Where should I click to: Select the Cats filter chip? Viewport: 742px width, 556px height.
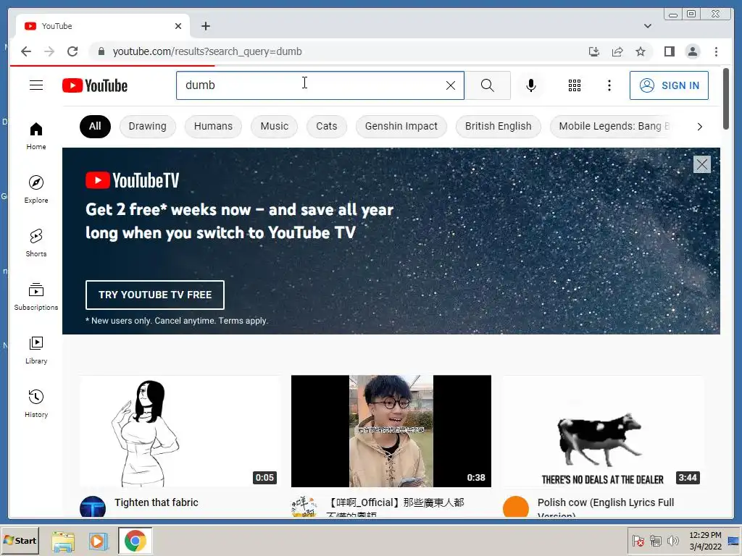[x=327, y=126]
